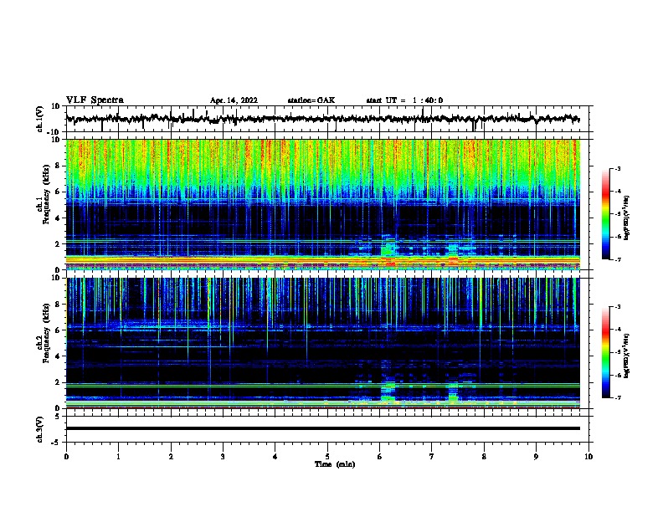Click the ch.2 spectrogram panel
Image resolution: width=663 pixels, height=512 pixels.
coord(322,343)
